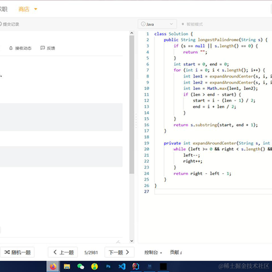
Task: Click the 'left--;' statement
Action: [192, 156]
